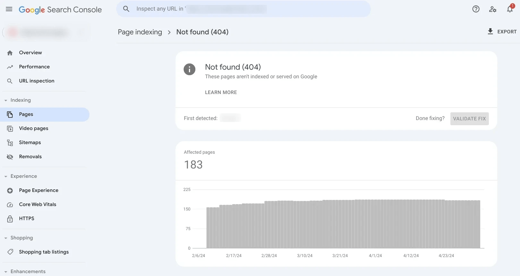Click the HTTPS lock icon
This screenshot has width=520, height=276.
[10, 219]
